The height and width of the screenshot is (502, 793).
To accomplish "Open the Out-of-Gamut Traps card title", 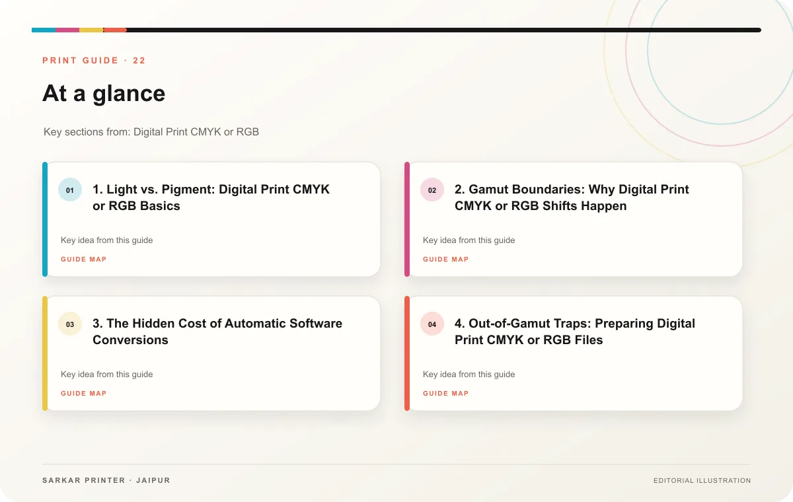I will 575,332.
